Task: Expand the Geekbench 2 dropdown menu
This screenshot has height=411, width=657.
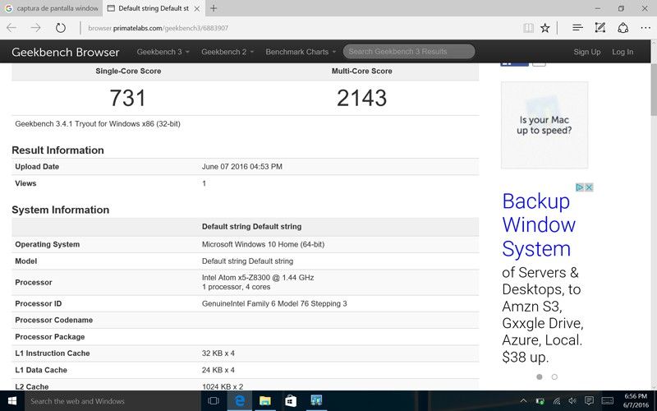Action: pos(227,52)
